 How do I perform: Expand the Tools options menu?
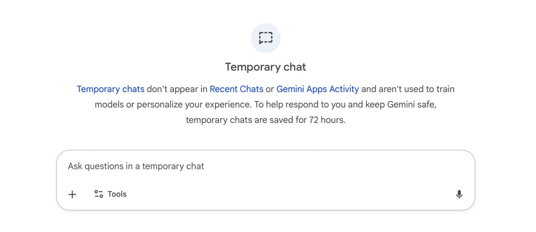(110, 194)
